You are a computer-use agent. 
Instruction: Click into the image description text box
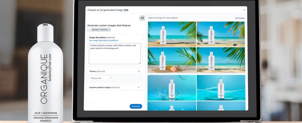pos(115,54)
